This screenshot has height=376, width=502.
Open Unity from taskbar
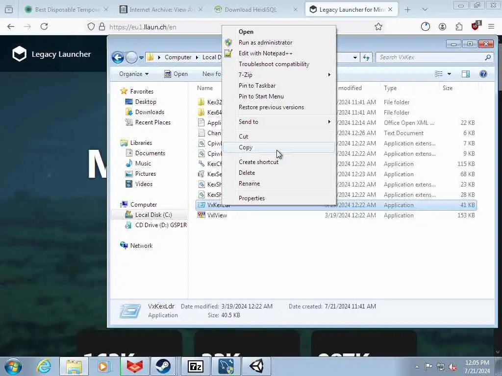tap(256, 366)
